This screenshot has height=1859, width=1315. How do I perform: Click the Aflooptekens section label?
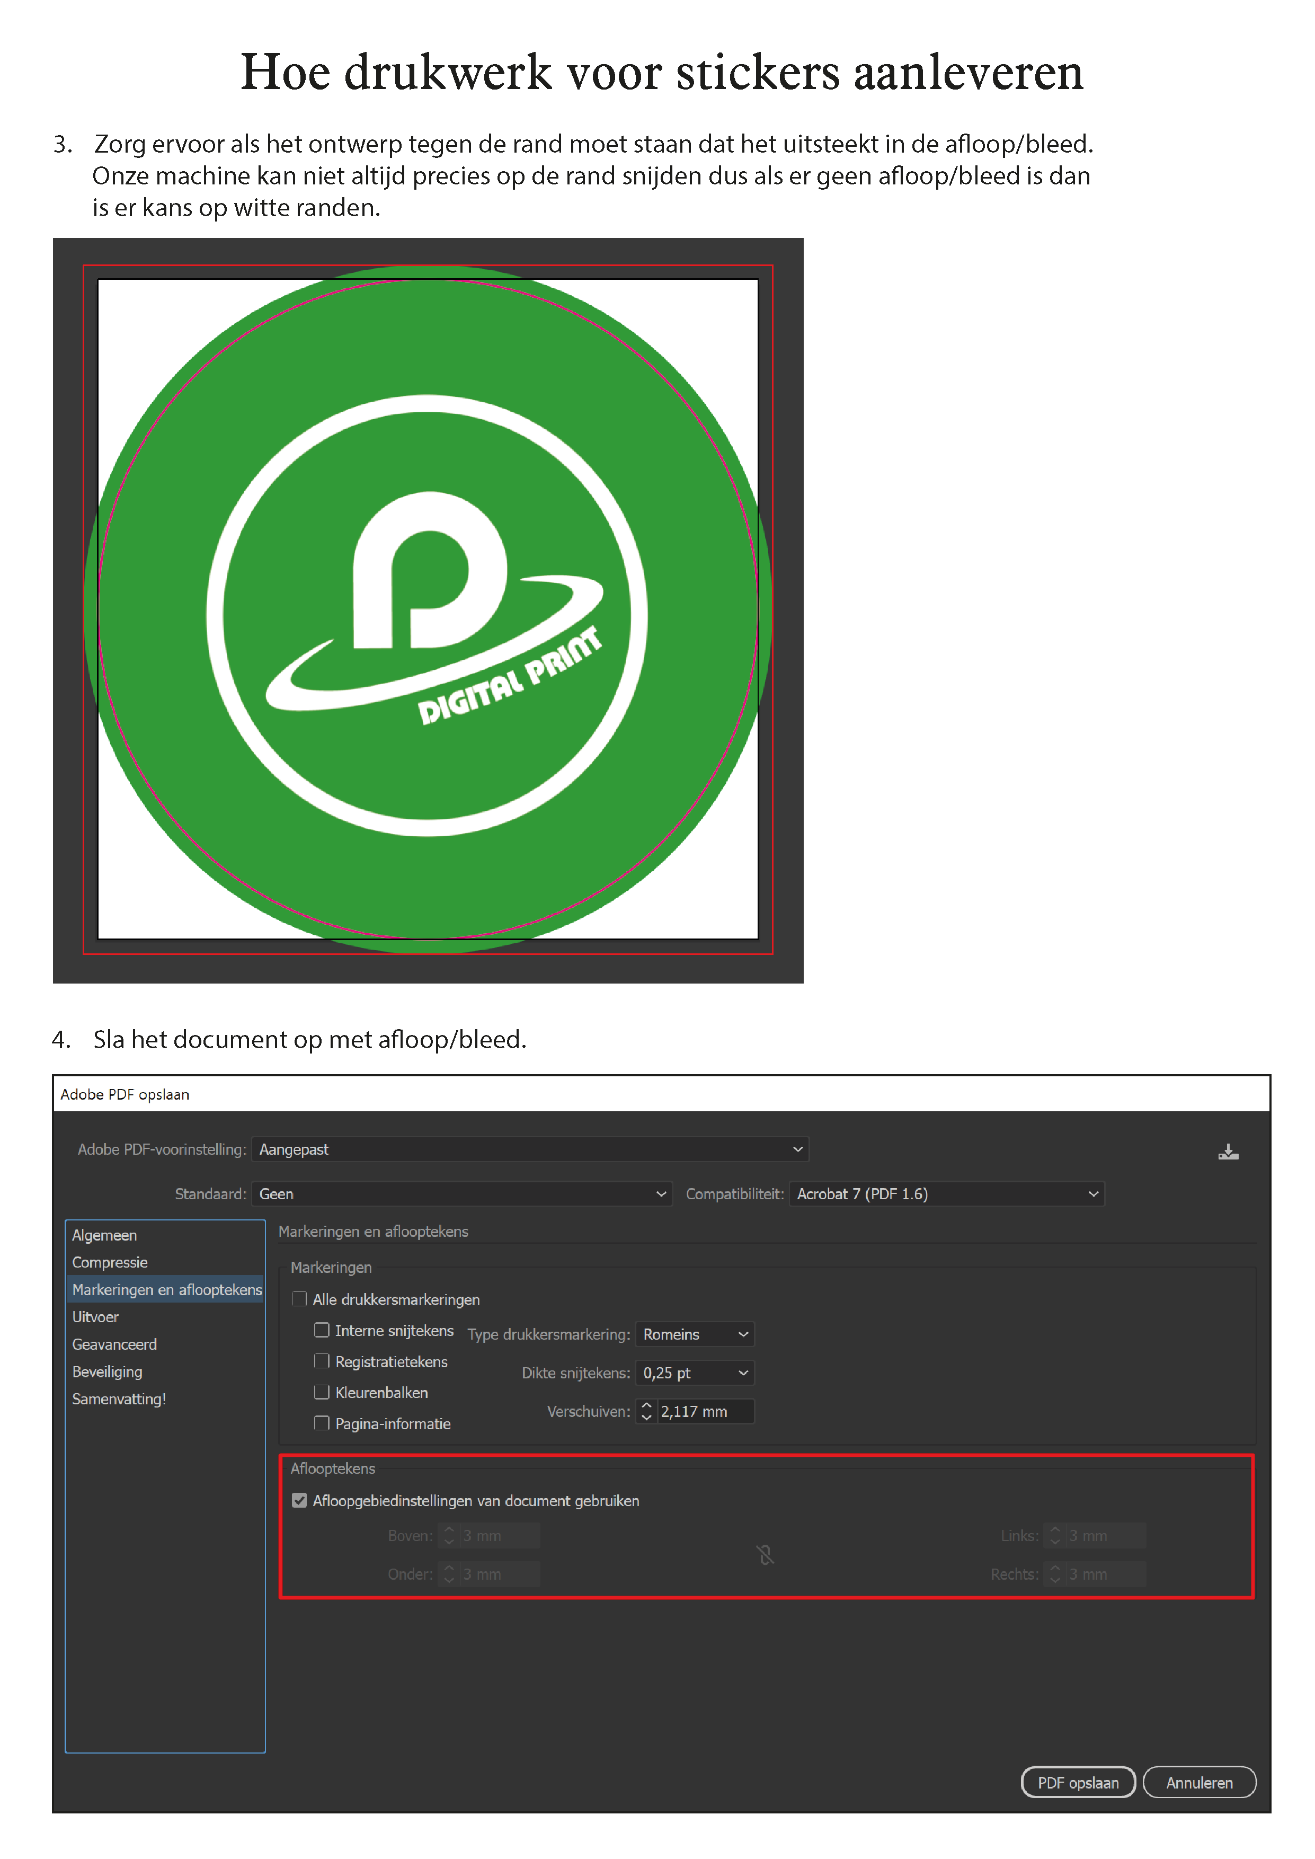click(333, 1468)
